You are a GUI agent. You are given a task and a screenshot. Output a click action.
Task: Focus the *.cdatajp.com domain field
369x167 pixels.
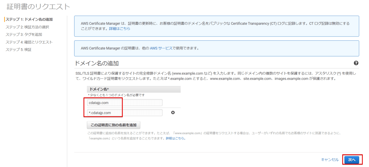point(125,113)
